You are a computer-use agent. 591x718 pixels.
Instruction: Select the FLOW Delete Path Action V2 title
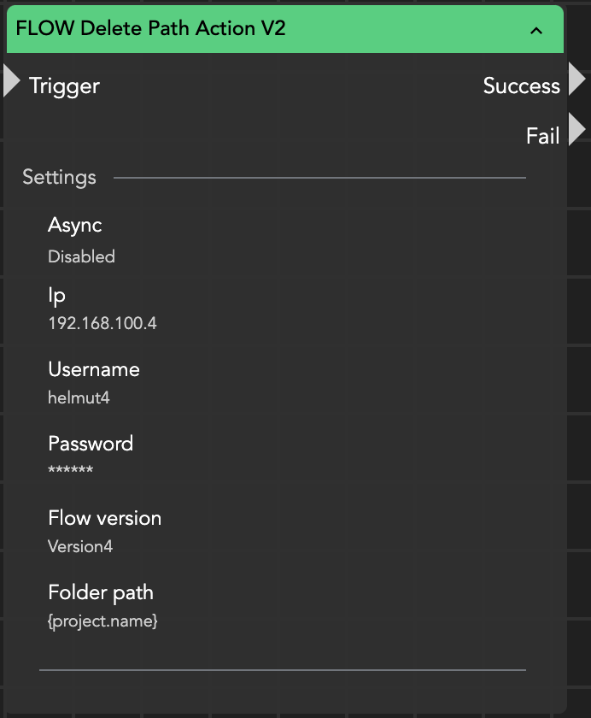151,28
